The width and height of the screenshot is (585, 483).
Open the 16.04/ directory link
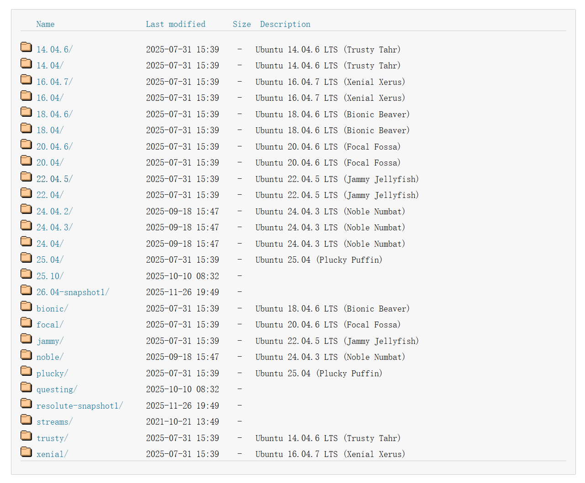click(x=50, y=98)
